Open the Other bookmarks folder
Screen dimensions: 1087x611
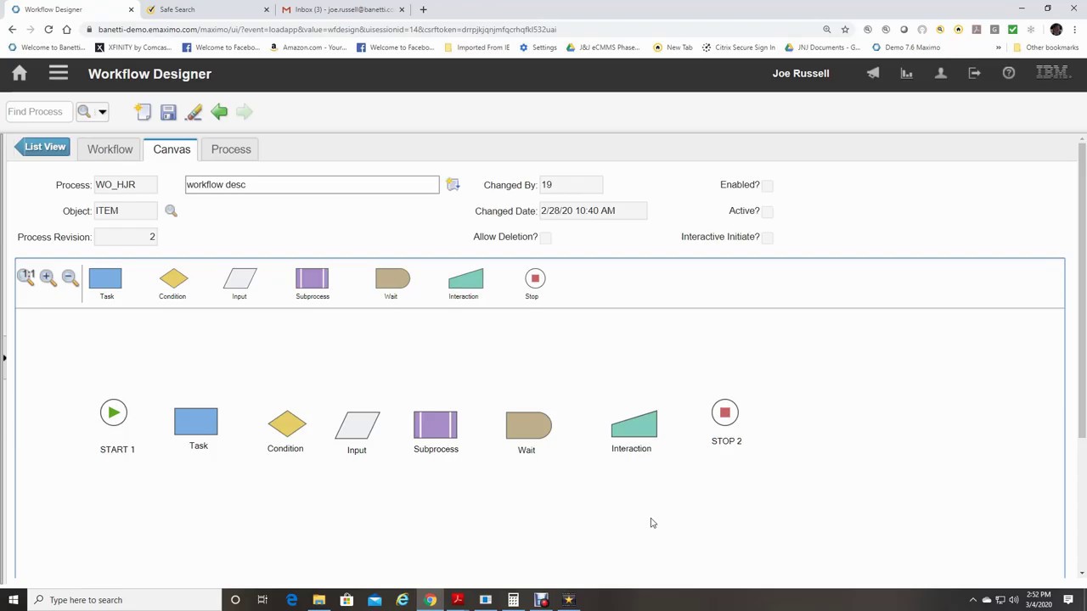click(1045, 48)
